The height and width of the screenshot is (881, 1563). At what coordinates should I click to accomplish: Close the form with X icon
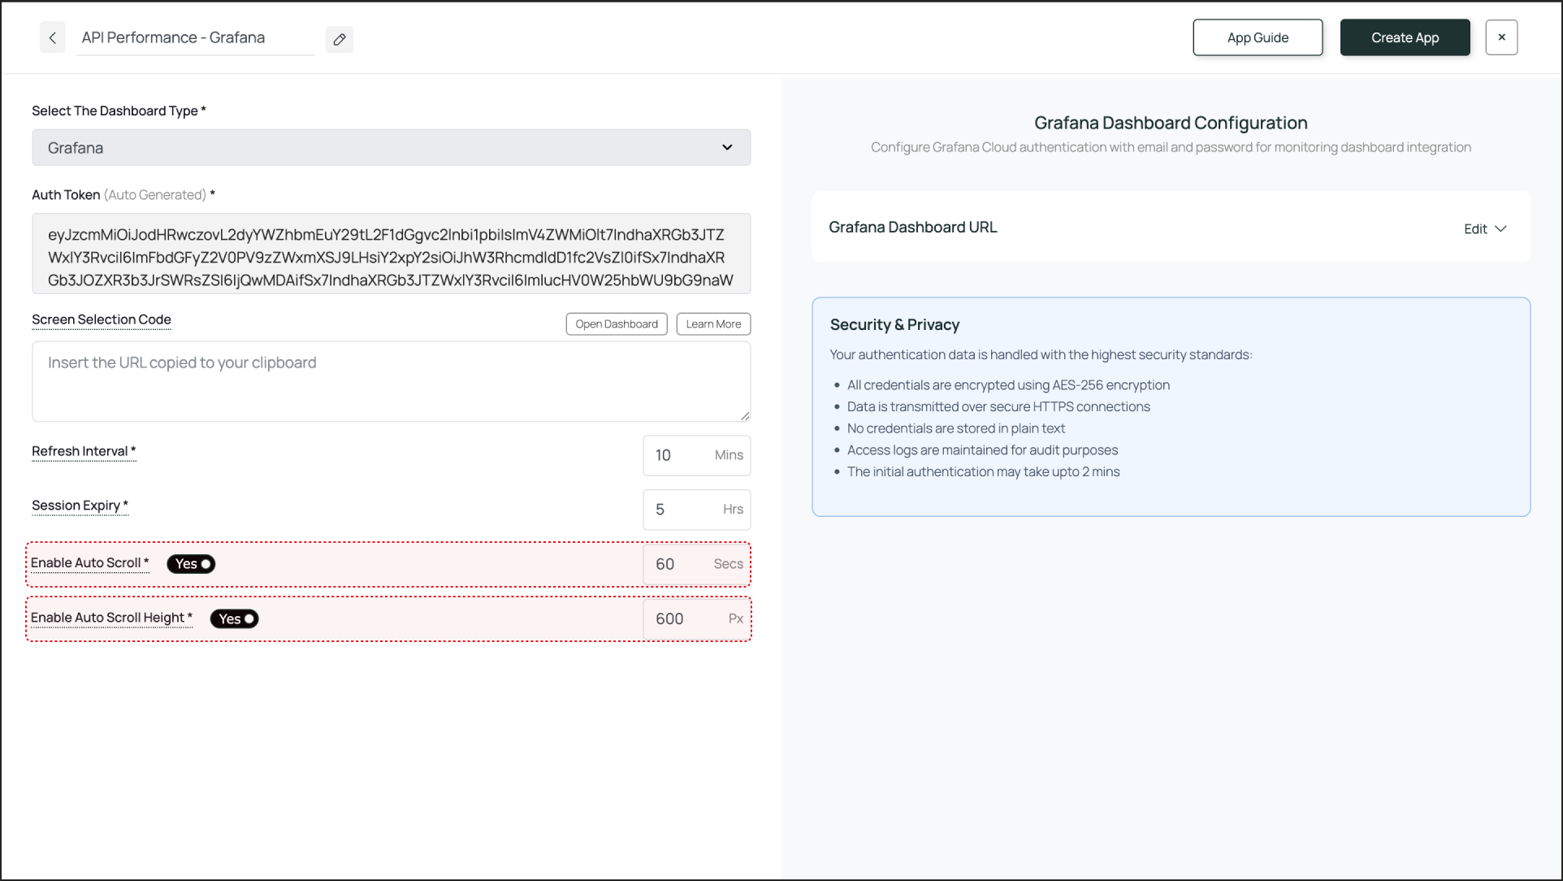(x=1501, y=37)
